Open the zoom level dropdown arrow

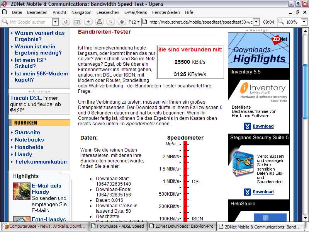[x=304, y=22]
